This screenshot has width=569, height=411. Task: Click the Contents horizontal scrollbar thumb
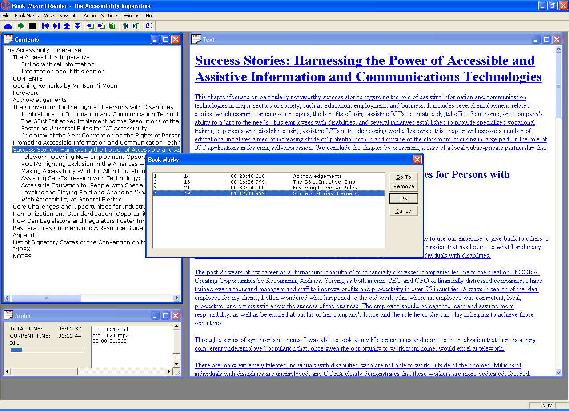point(47,298)
